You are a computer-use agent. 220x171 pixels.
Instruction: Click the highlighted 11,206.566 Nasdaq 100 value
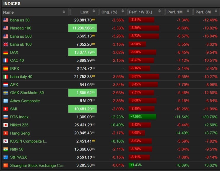pyautogui.click(x=83, y=28)
